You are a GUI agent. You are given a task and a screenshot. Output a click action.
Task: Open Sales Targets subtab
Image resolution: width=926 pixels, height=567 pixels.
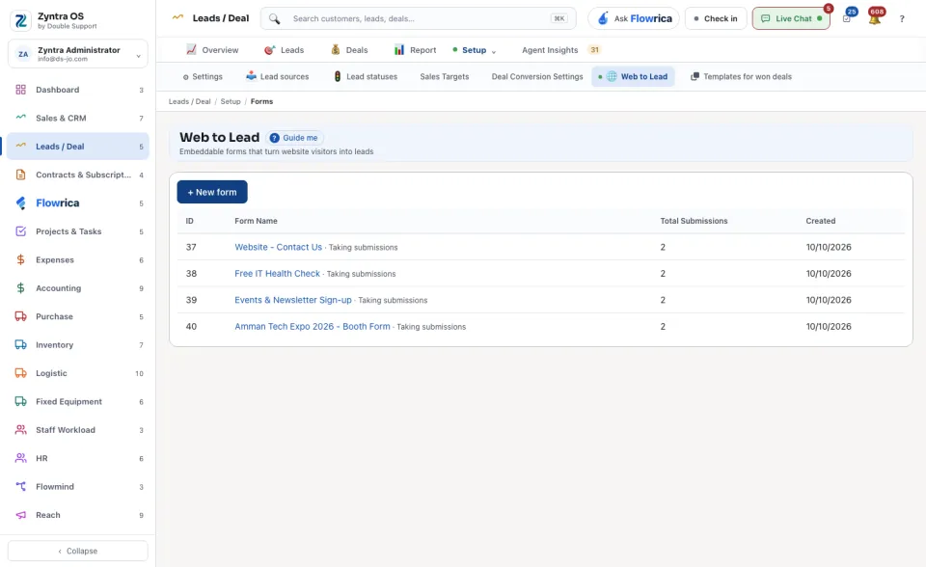tap(444, 77)
